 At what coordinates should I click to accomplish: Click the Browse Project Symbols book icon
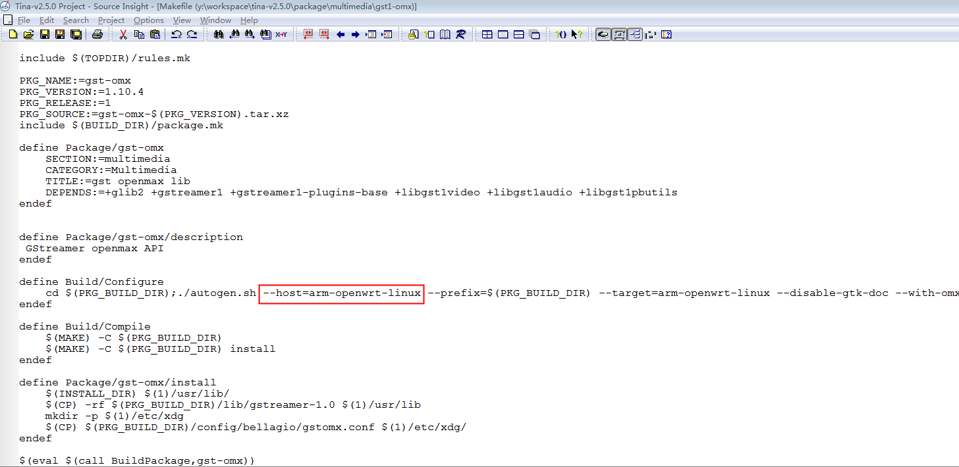click(445, 34)
